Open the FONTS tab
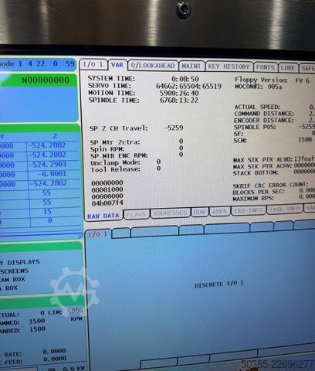315x371 pixels. coord(266,67)
